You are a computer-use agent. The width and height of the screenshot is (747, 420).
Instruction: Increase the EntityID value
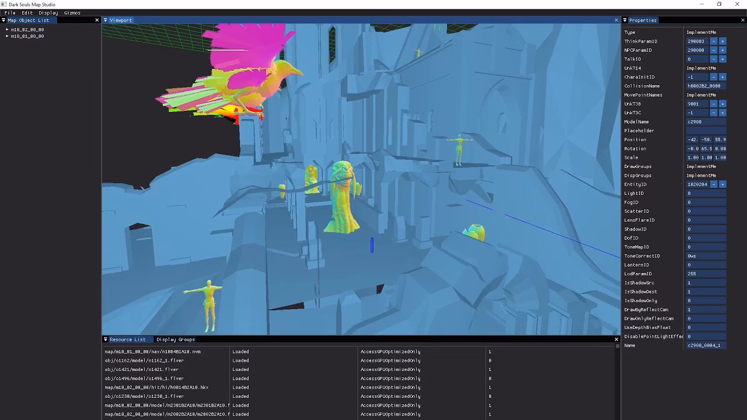point(722,184)
